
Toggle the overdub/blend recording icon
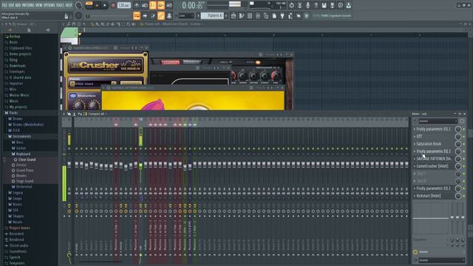tap(161, 5)
